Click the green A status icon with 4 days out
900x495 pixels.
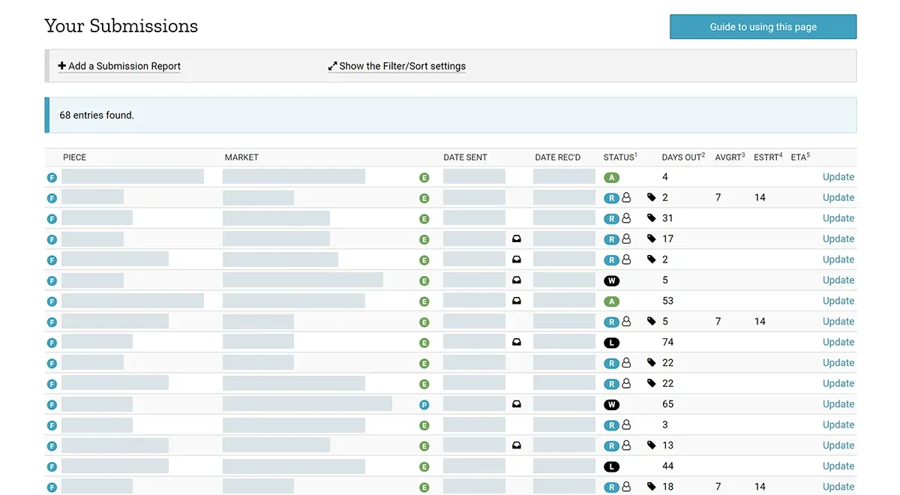click(611, 178)
